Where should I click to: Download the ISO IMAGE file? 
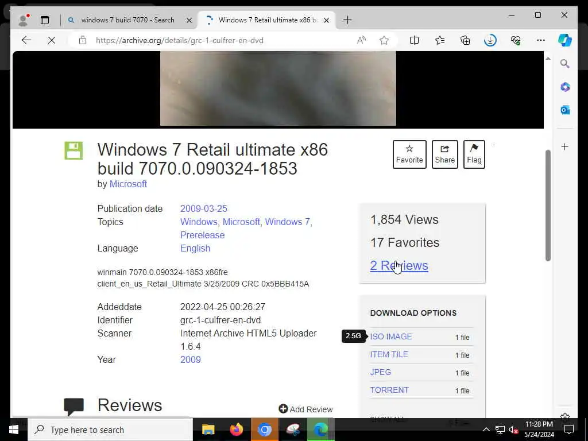point(390,336)
